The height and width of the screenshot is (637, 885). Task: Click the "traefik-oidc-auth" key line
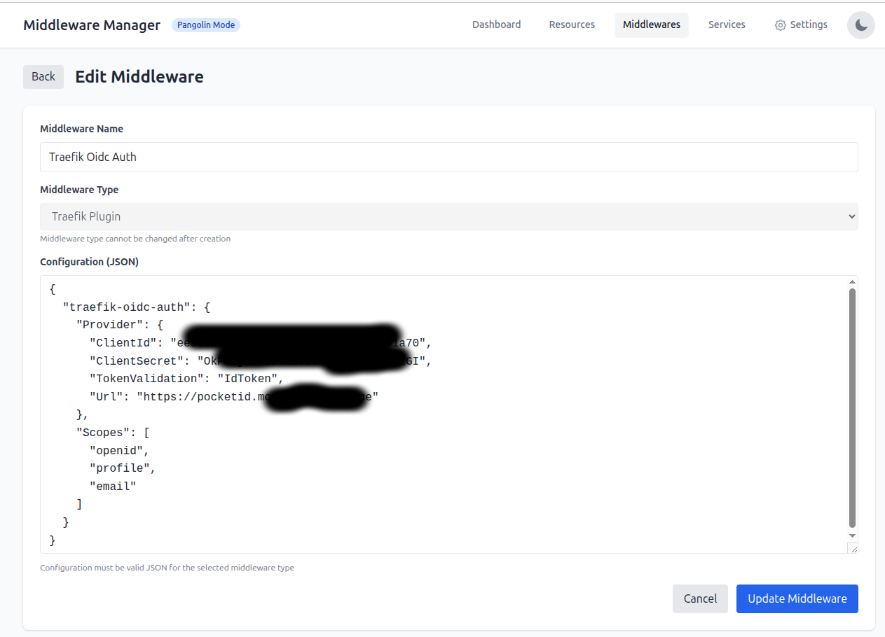click(x=137, y=307)
